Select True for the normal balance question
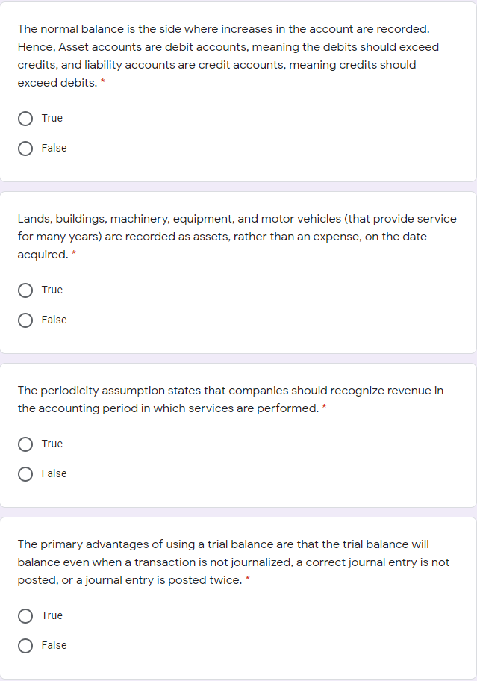 pos(25,119)
